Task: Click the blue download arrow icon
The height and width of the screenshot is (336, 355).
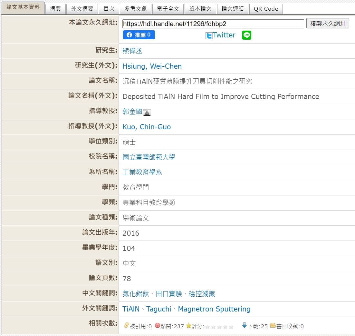Action: tap(245, 325)
